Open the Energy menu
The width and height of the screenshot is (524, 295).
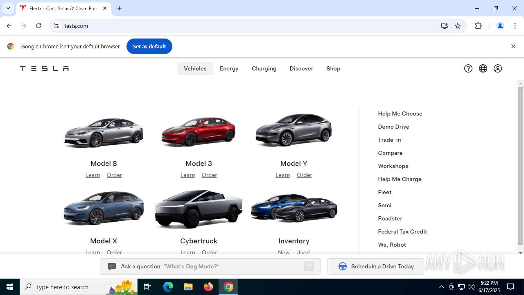pos(229,68)
